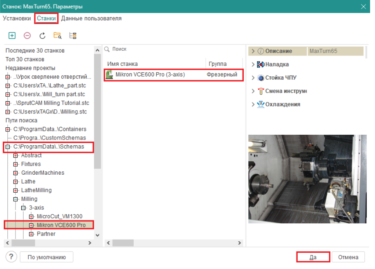Expand the Описание property group

tap(253, 51)
